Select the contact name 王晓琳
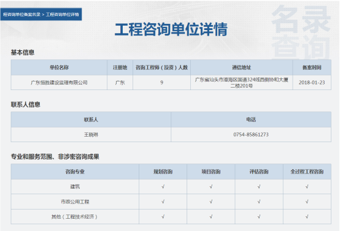Viewport: 340px width, 231px height. (91, 135)
